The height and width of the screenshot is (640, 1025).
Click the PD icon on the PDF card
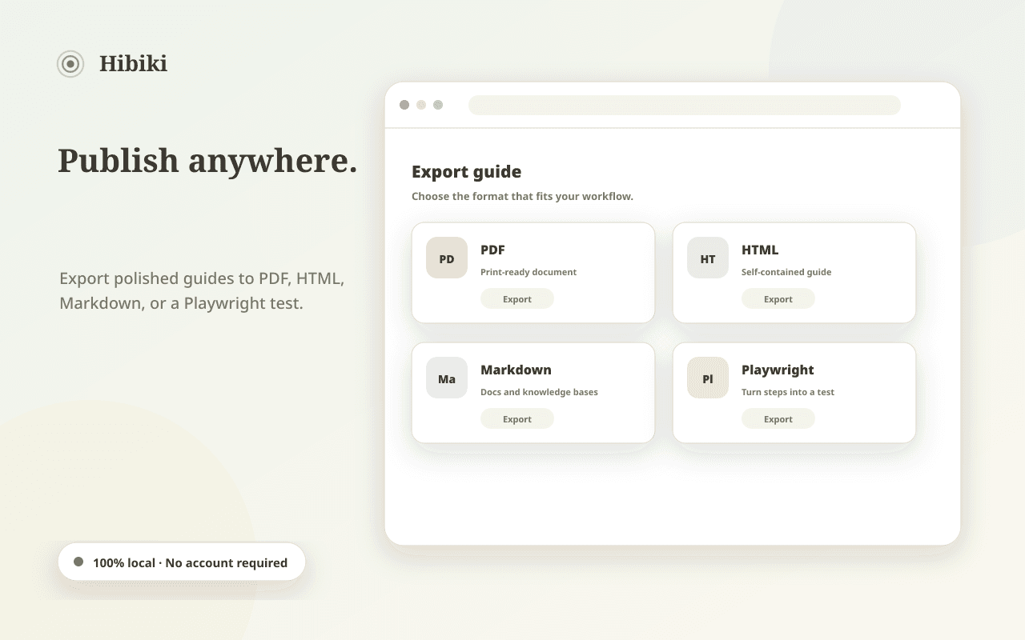click(x=447, y=258)
